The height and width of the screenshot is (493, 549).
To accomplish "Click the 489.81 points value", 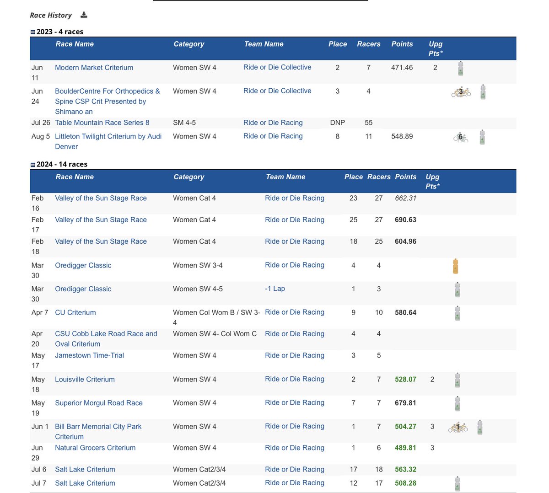I will [x=406, y=448].
